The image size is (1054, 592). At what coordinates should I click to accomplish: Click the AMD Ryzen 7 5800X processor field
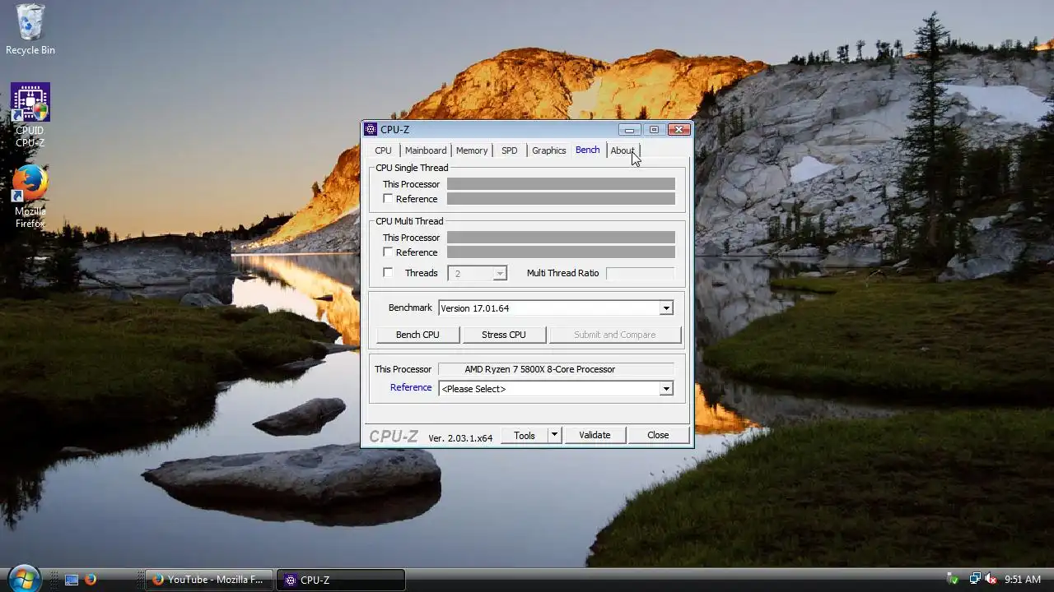[x=556, y=369]
